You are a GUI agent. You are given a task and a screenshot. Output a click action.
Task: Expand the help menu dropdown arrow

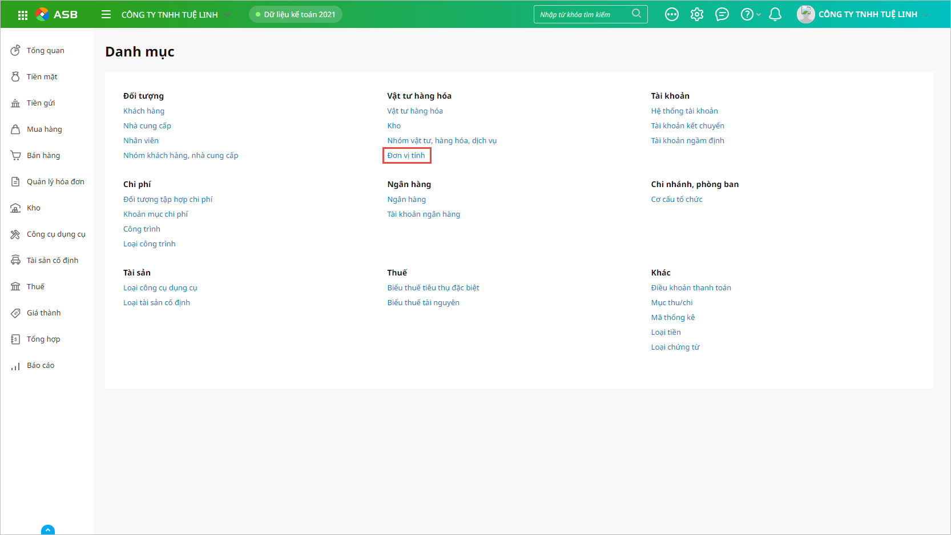click(759, 15)
